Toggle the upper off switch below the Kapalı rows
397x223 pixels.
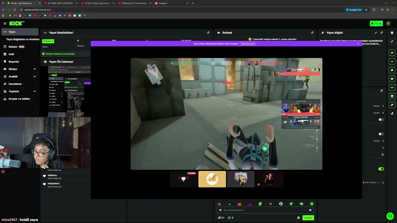381,120
